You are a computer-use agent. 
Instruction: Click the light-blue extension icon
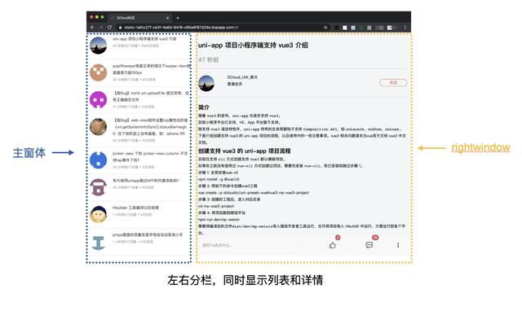353,28
